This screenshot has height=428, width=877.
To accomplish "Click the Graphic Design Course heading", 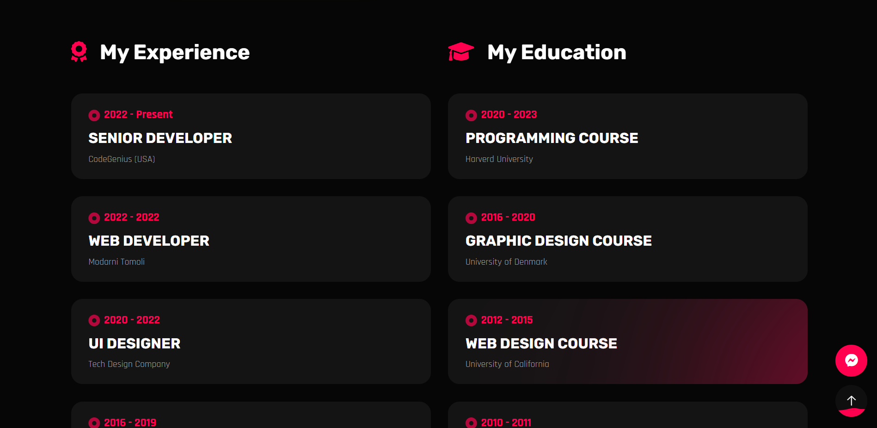I will tap(558, 241).
